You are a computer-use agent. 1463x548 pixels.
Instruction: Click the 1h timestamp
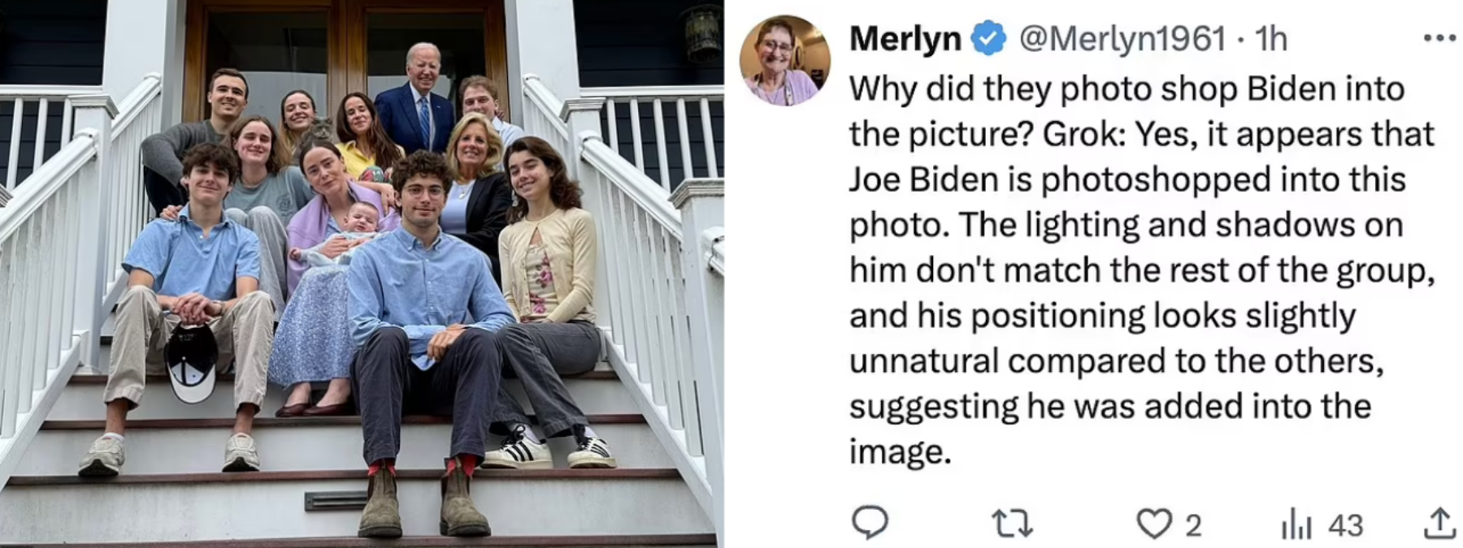1271,38
